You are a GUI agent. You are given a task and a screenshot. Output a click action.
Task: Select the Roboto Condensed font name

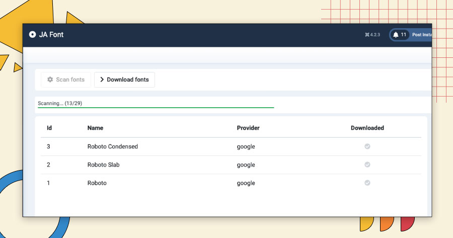coord(113,146)
